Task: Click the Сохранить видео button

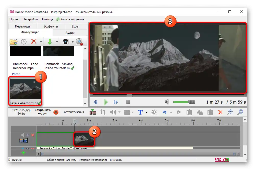Action: tap(43, 112)
